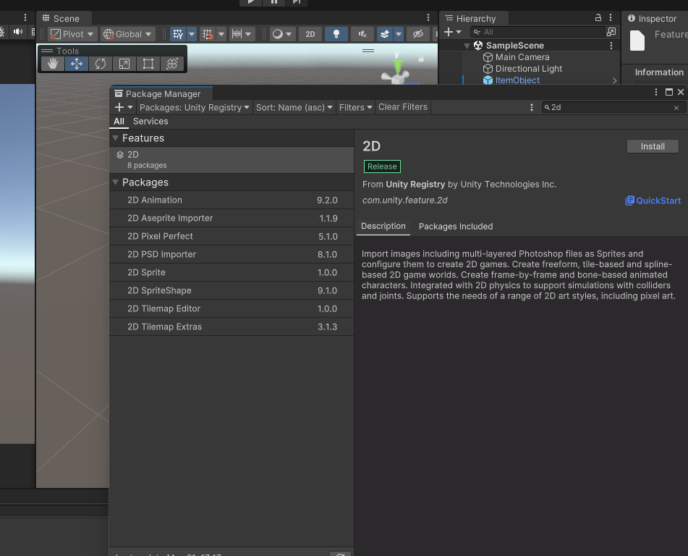Open Pivot handle position dropdown
The width and height of the screenshot is (688, 556).
coord(72,34)
